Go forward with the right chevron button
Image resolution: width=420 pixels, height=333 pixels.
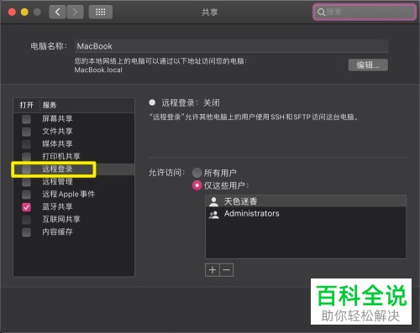[x=75, y=12]
